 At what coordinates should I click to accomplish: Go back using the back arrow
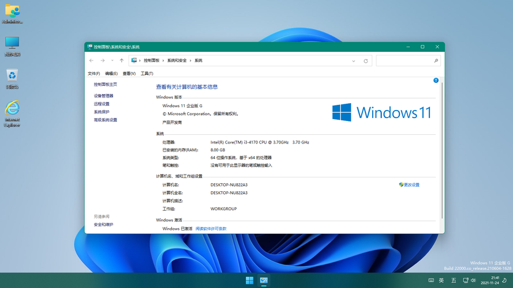tap(92, 60)
